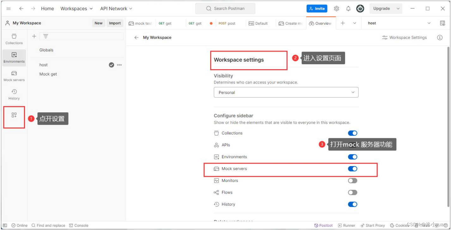
Task: Click the Online status indicator
Action: [19, 226]
